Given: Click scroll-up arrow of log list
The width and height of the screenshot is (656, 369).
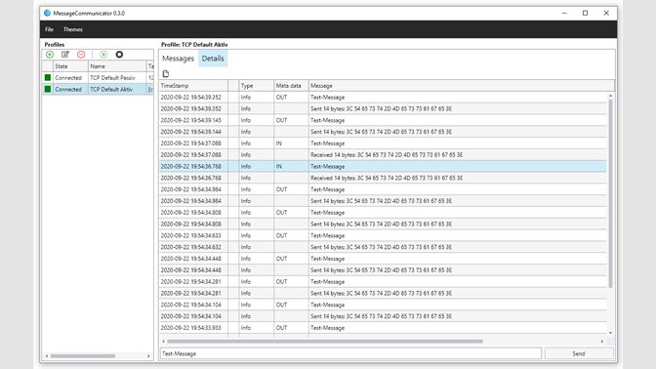Looking at the screenshot, I should click(610, 96).
